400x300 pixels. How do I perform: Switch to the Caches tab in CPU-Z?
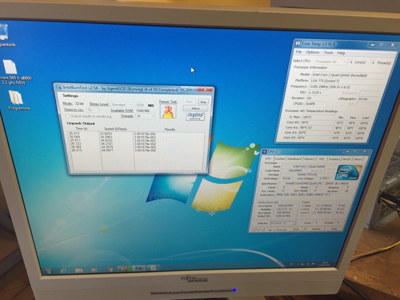pyautogui.click(x=280, y=159)
